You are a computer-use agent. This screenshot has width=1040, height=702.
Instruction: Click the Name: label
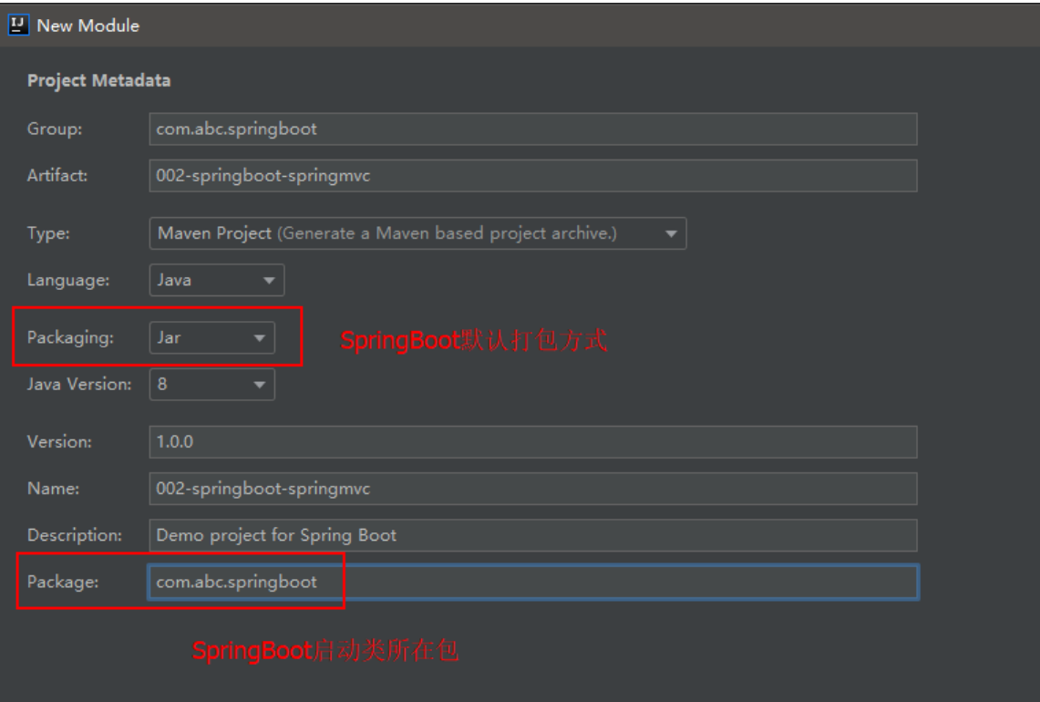(53, 489)
